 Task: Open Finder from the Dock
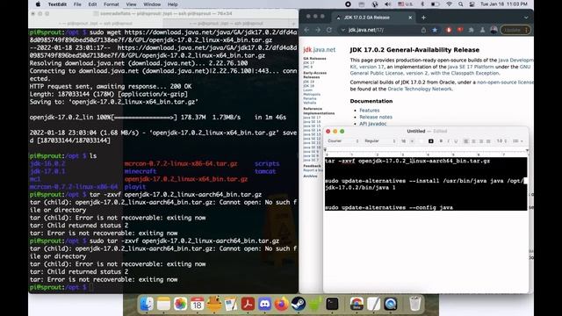pos(147,304)
